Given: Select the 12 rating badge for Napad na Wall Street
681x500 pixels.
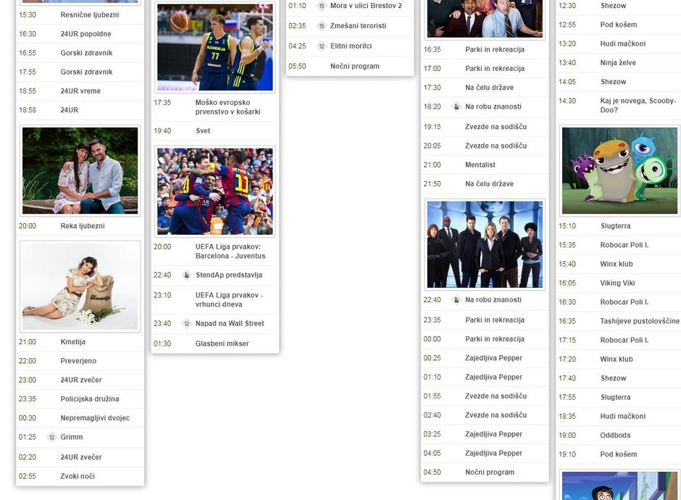Looking at the screenshot, I should [x=187, y=324].
